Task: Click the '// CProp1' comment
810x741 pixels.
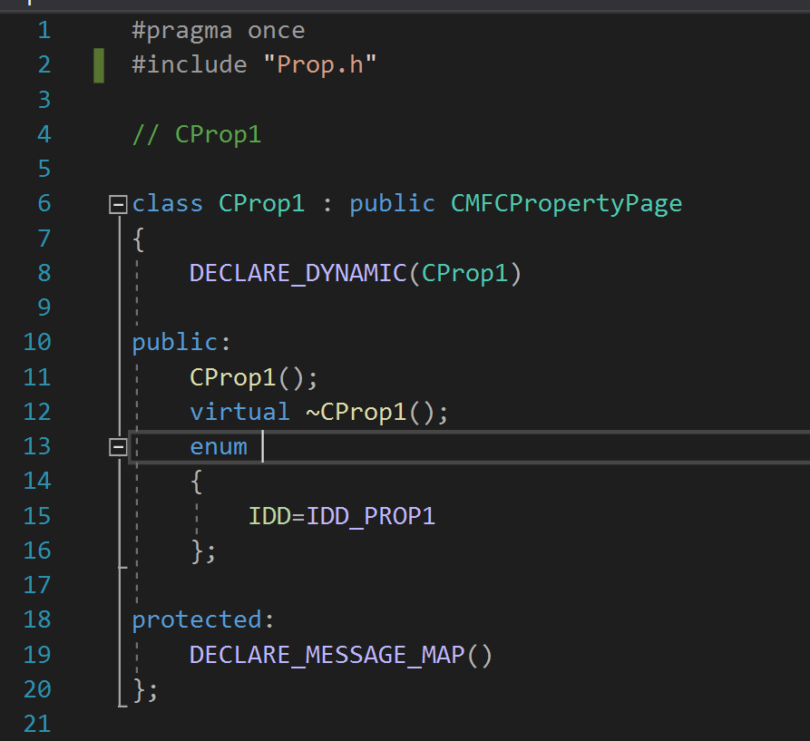Action: point(197,135)
